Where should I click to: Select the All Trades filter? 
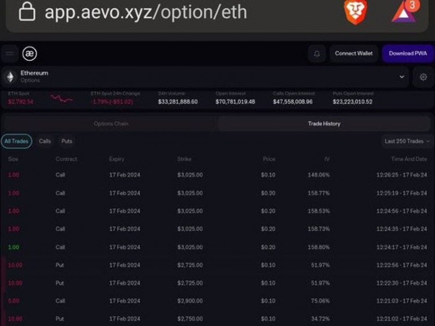[16, 141]
